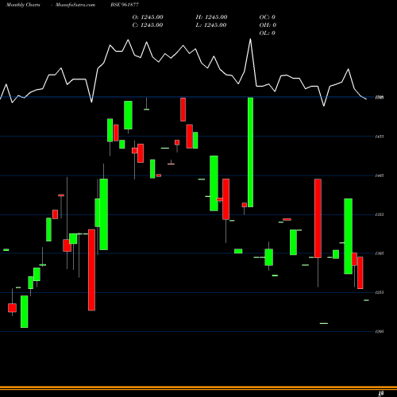
Task: Select the open value 'O: 1245.00'
Action: [x=148, y=17]
